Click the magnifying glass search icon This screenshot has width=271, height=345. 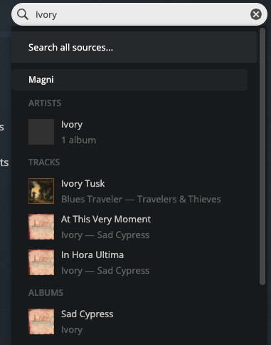coord(23,14)
